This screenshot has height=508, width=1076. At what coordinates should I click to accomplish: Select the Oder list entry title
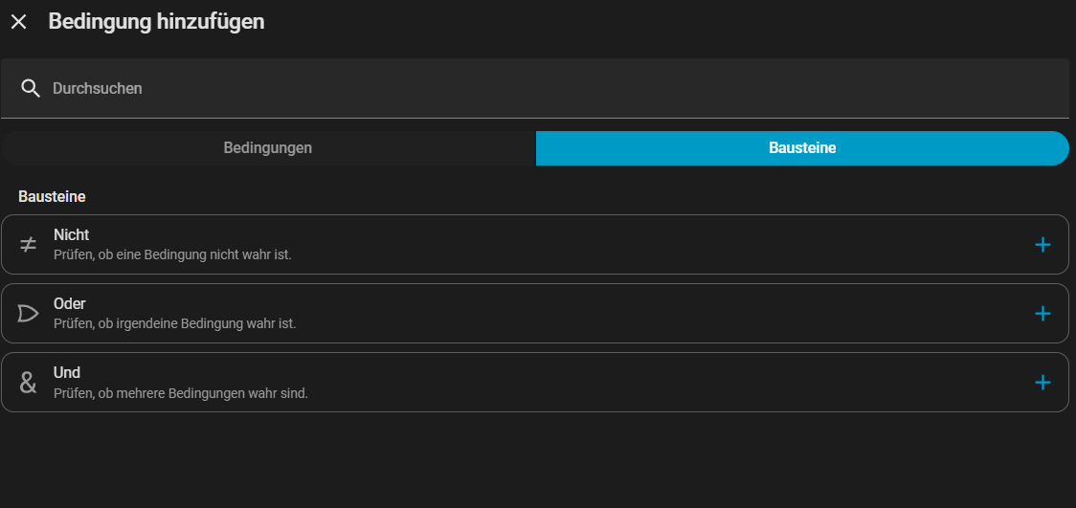70,304
